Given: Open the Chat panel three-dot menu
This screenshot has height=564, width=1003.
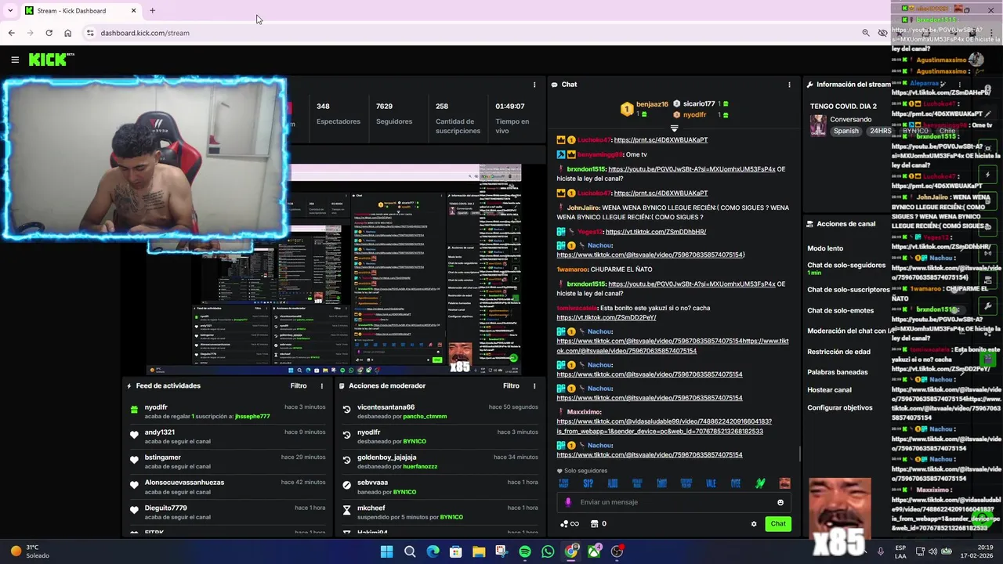Looking at the screenshot, I should point(789,85).
